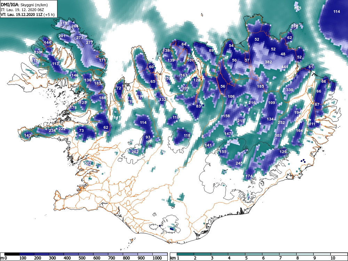The image size is (348, 261).
Task: Click the visibility value 144 on the map
Action: coord(47,42)
